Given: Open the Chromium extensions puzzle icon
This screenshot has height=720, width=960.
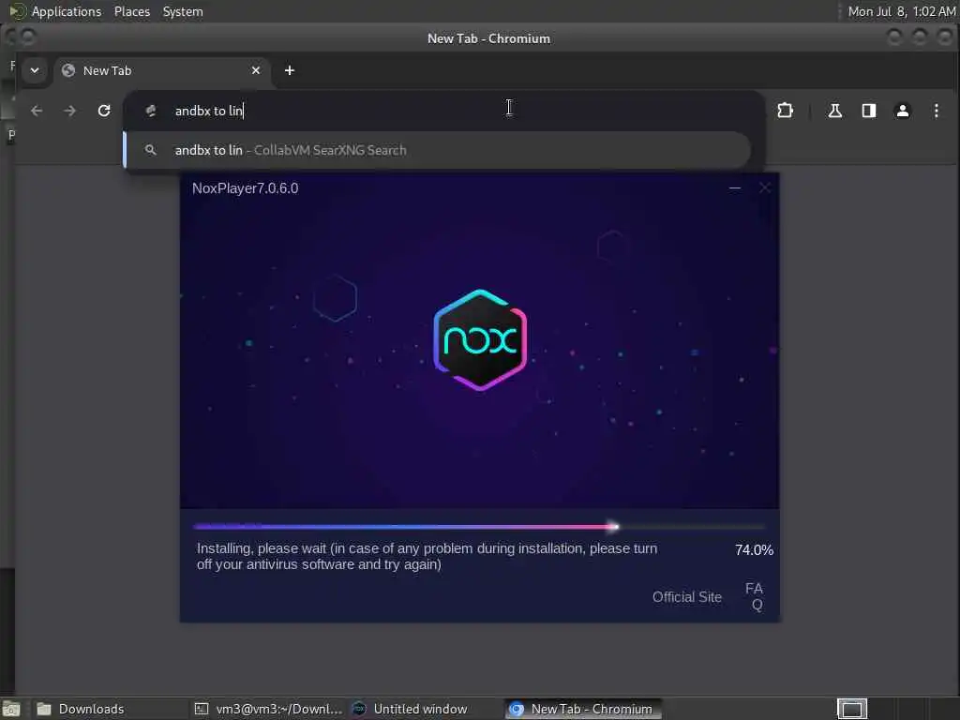Looking at the screenshot, I should pos(785,111).
